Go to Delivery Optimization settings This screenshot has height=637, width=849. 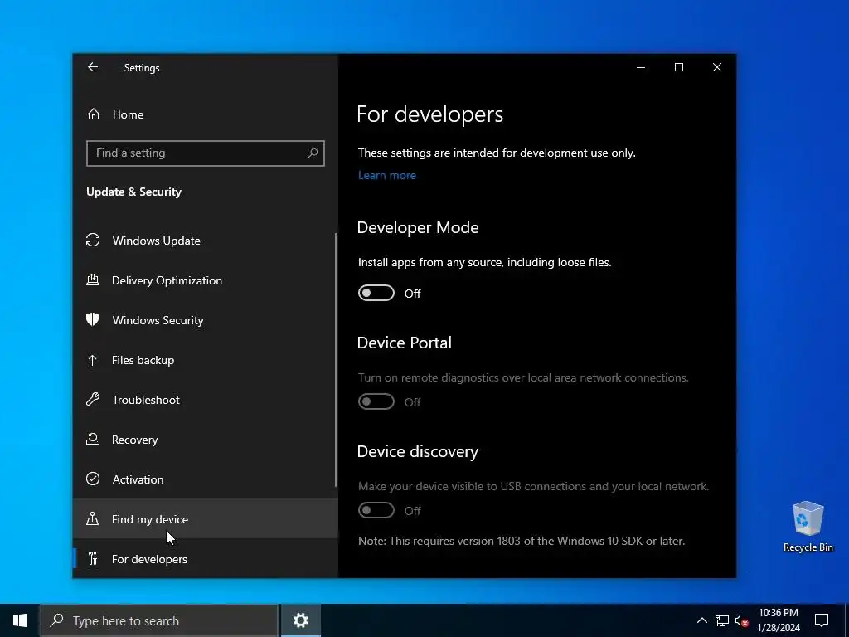[x=205, y=280]
